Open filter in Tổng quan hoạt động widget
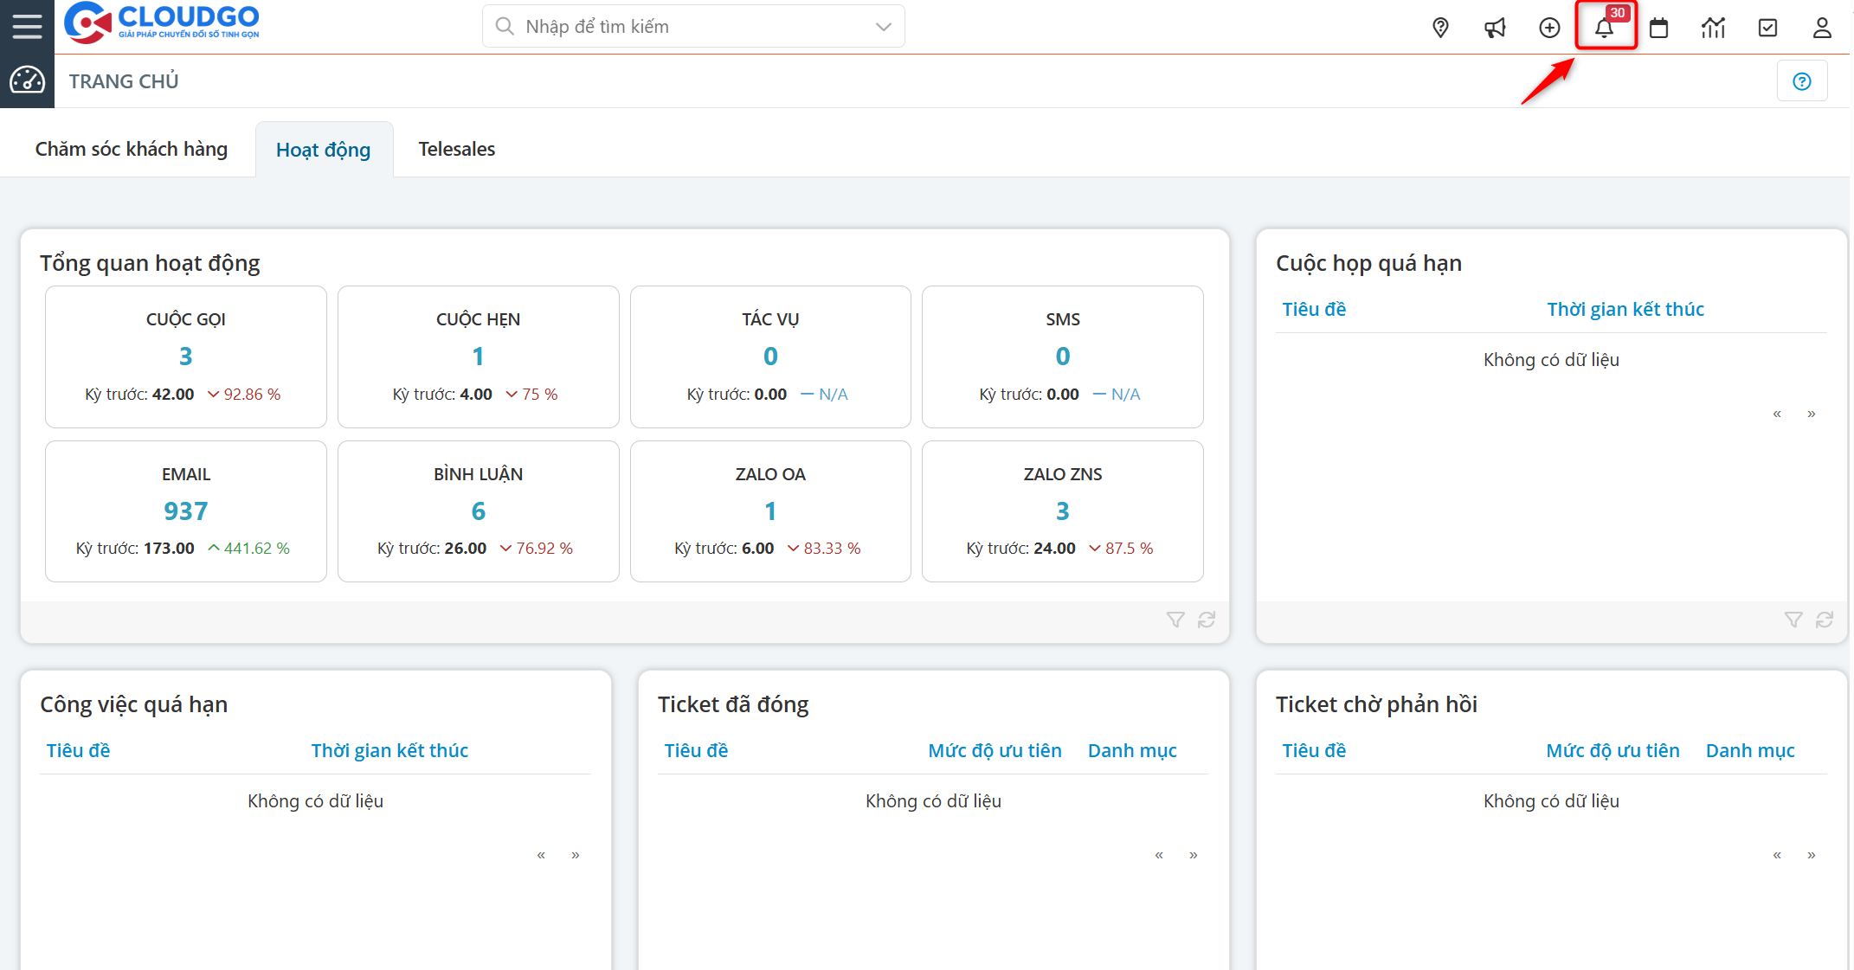 tap(1175, 620)
